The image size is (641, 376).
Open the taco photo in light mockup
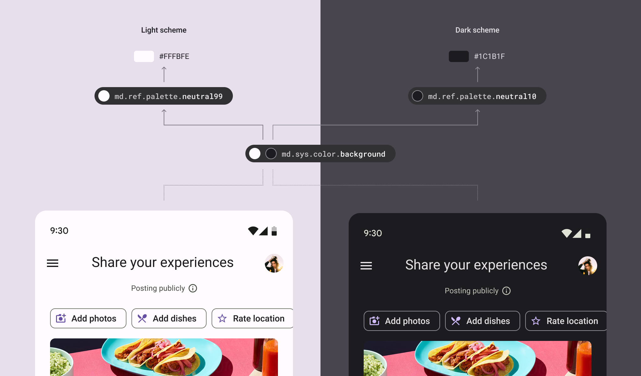click(x=164, y=357)
